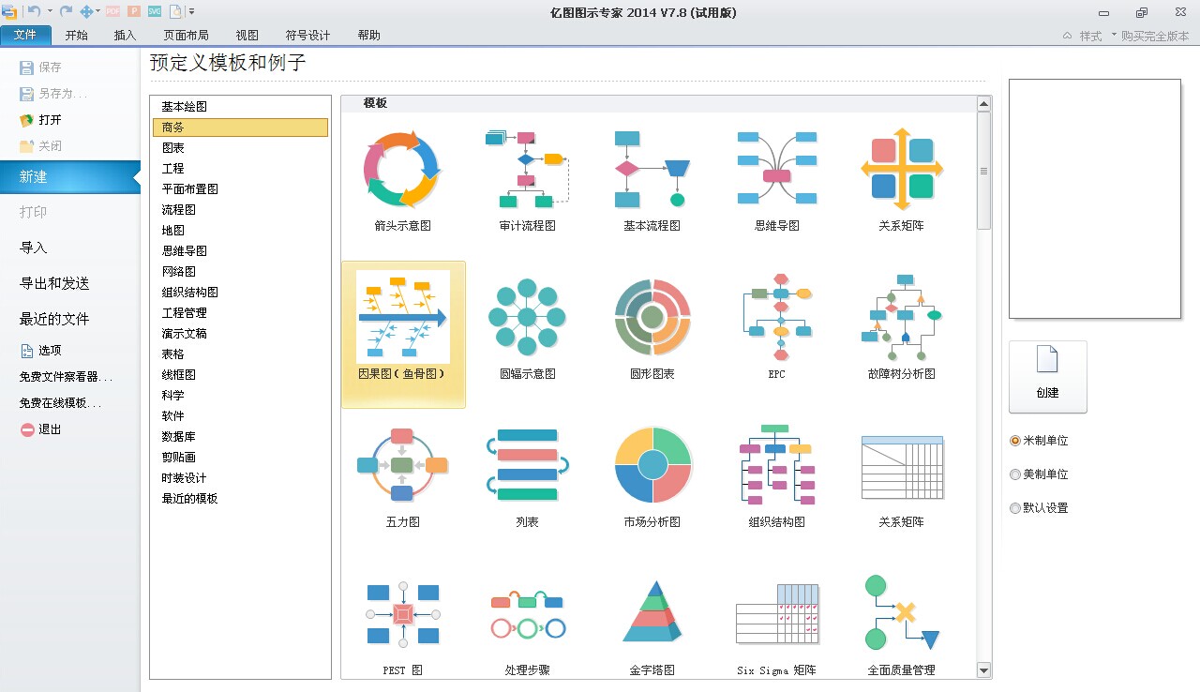The height and width of the screenshot is (692, 1200).
Task: Select the 美制单位 radio button
Action: click(x=1015, y=474)
